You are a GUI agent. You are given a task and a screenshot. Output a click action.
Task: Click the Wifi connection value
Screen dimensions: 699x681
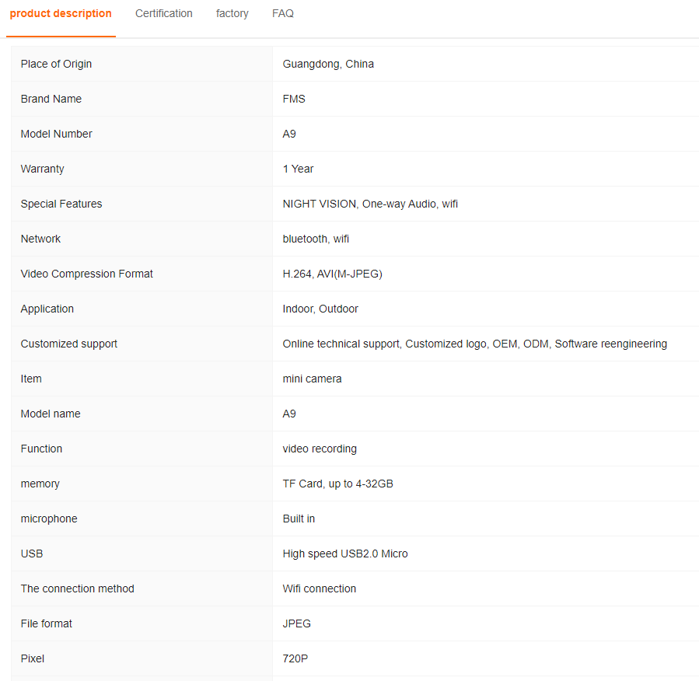(320, 588)
